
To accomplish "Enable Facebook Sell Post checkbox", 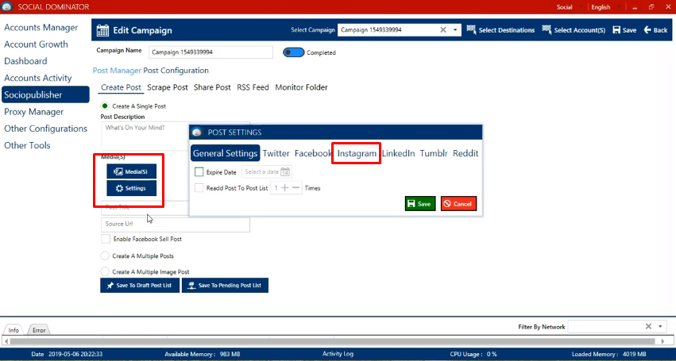I will click(105, 239).
